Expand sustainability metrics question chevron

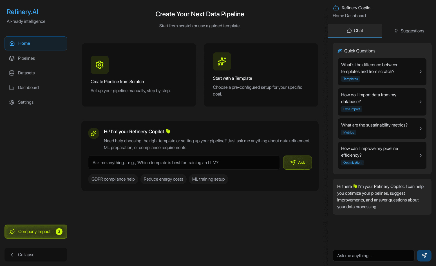pos(421,129)
